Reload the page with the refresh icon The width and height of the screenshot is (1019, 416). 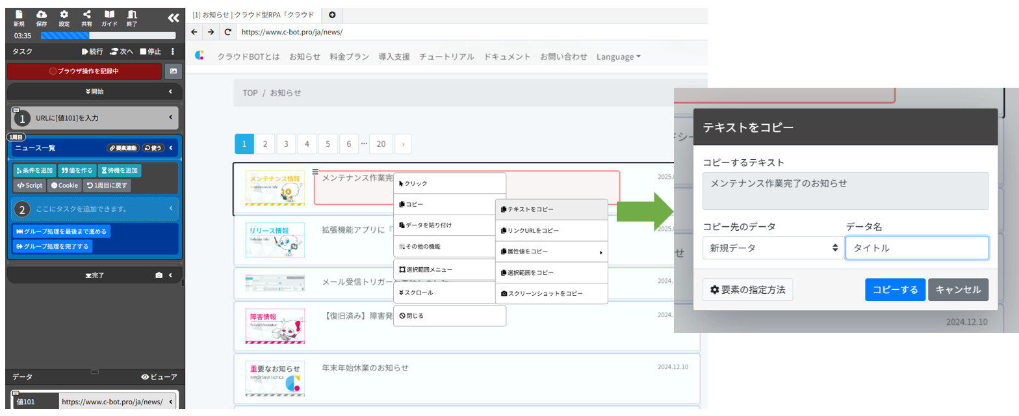[227, 32]
